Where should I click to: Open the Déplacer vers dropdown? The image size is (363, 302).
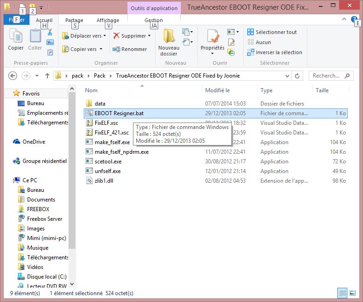tap(86, 36)
